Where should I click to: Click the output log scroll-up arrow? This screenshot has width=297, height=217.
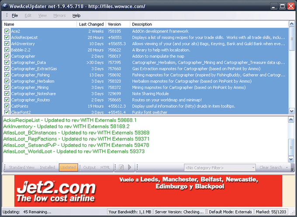pyautogui.click(x=291, y=120)
